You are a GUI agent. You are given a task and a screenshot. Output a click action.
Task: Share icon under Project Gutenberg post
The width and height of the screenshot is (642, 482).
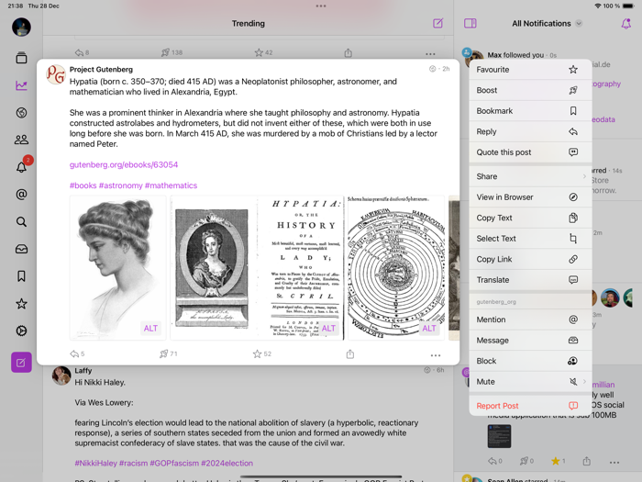(x=350, y=353)
